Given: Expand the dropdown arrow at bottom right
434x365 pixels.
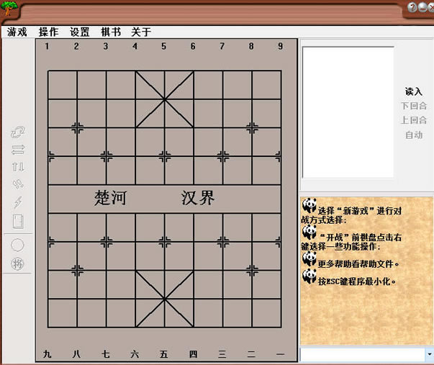Looking at the screenshot, I should [x=429, y=355].
